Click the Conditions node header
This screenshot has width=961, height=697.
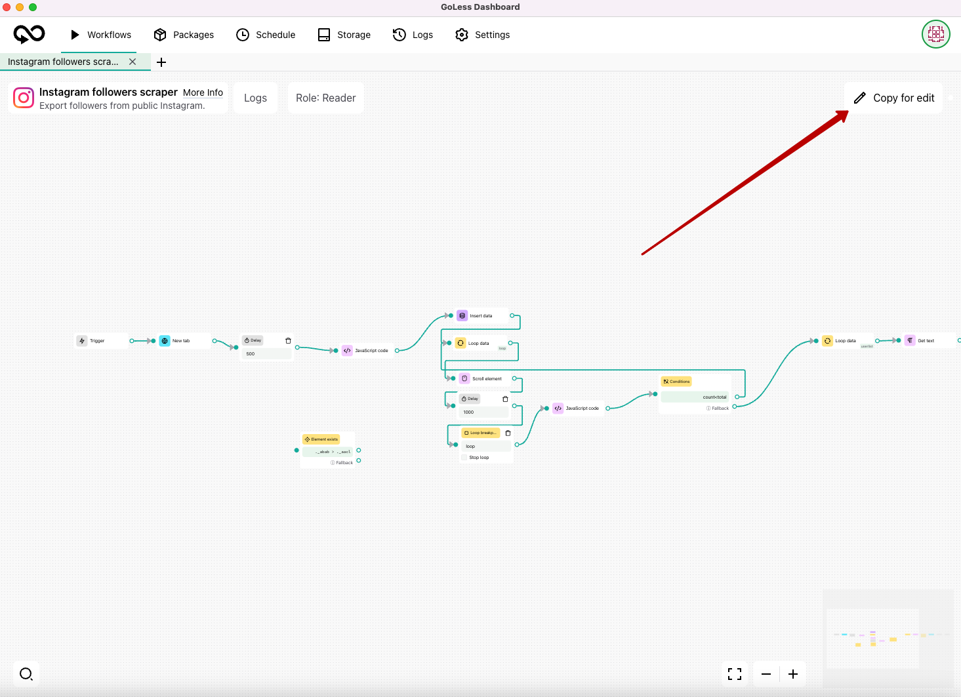coord(676,382)
